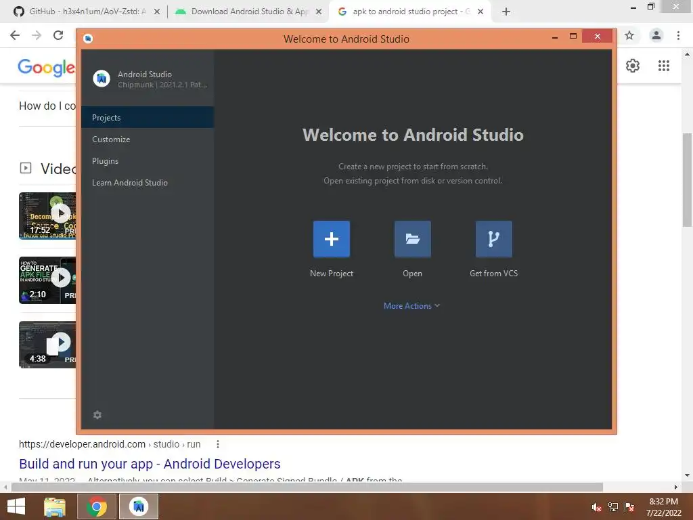Image resolution: width=693 pixels, height=520 pixels.
Task: Minimize the Android Studio welcome window
Action: (x=555, y=37)
